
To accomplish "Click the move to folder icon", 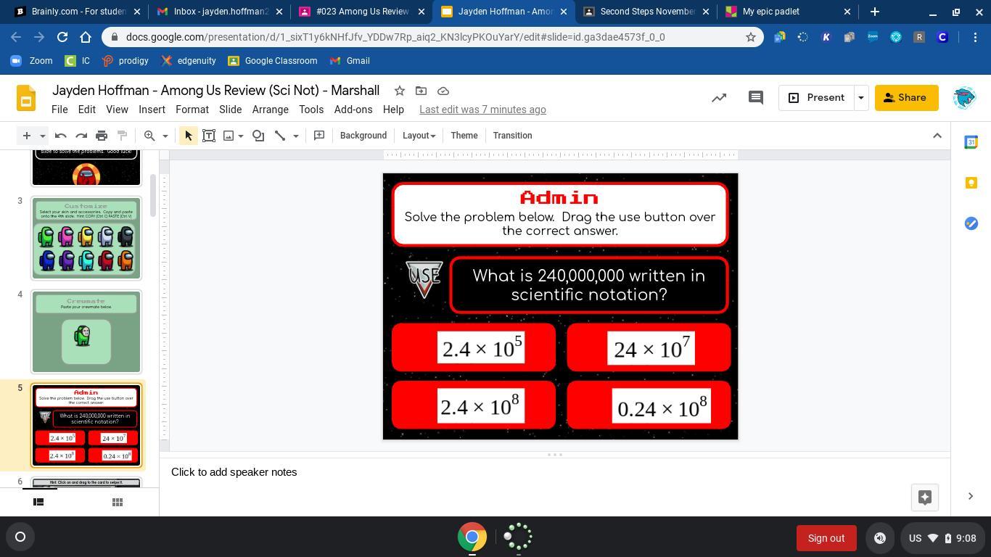I will click(x=421, y=91).
